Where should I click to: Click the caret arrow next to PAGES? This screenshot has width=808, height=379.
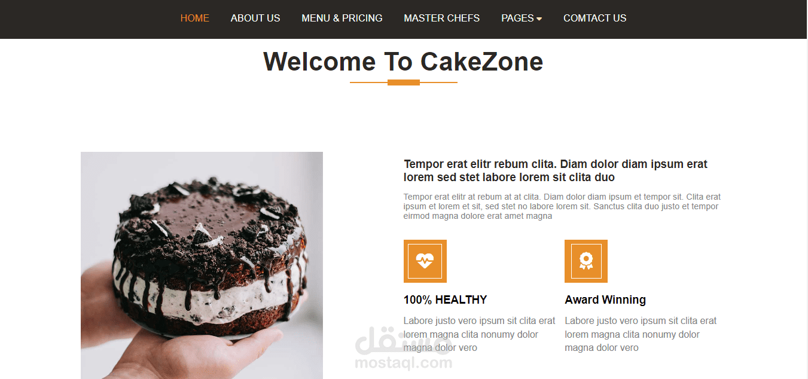539,19
